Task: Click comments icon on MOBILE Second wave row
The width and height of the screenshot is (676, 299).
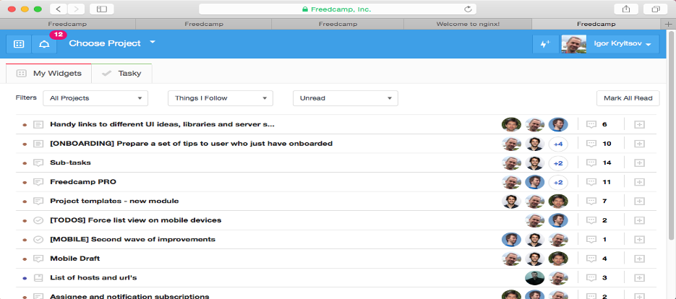Action: click(x=591, y=239)
